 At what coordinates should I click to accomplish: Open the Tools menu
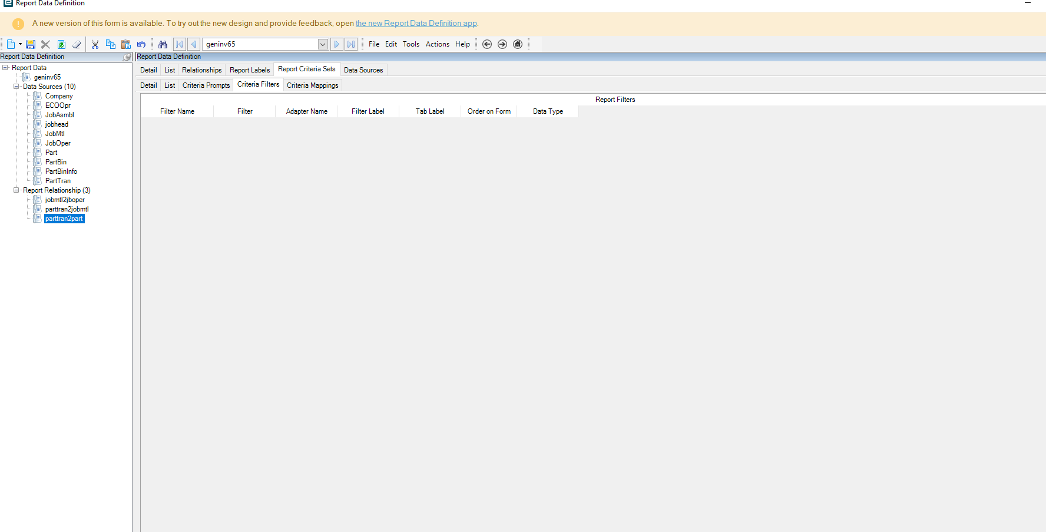[411, 44]
